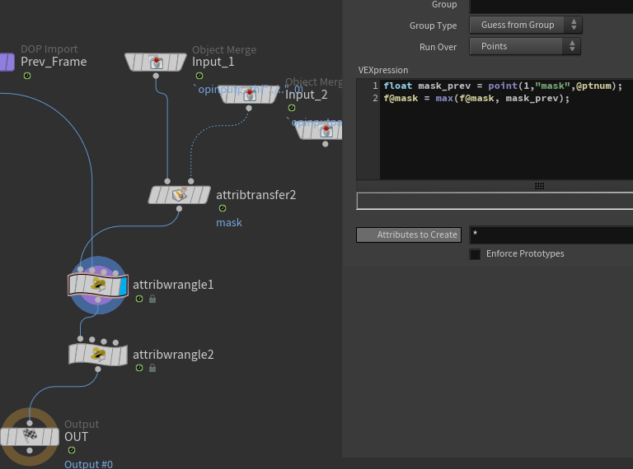This screenshot has height=469, width=633.
Task: Open the Run Over dropdown
Action: click(x=525, y=46)
